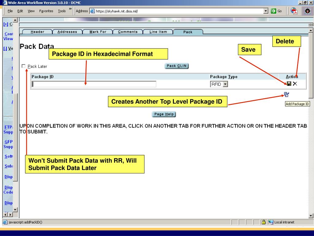Expand hidden menus with the chevron
The image size is (314, 236).
point(70,9)
